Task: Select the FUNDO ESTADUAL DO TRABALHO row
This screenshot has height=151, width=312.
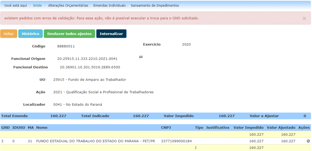Action: [95, 141]
